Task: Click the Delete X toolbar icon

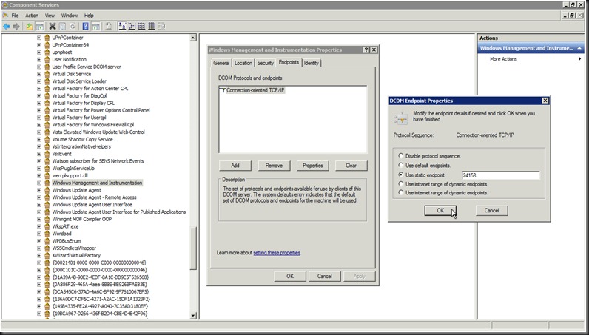Action: pos(53,27)
